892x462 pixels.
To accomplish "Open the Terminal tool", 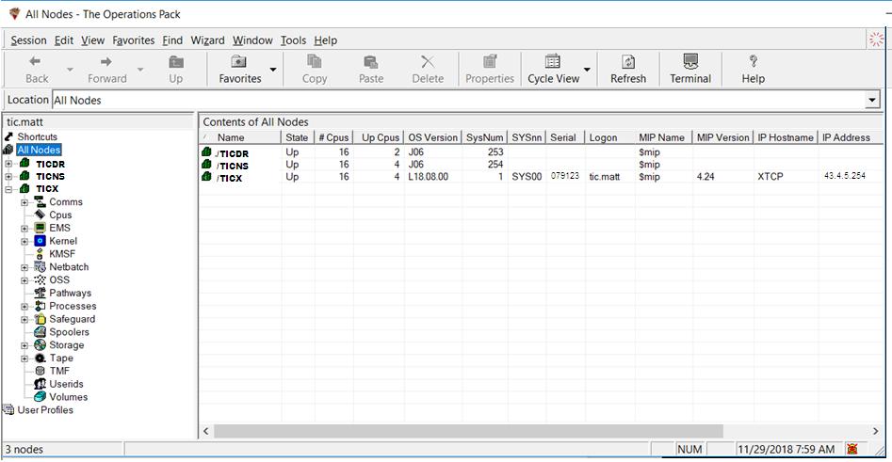I will pyautogui.click(x=690, y=62).
